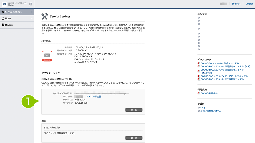
Task: Click the bullet icon next to FAQ
Action: point(199,108)
